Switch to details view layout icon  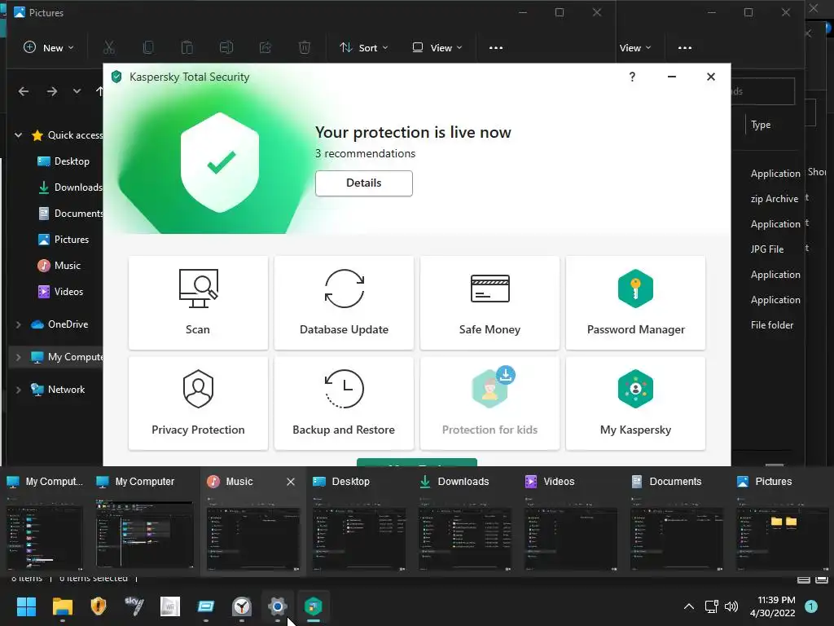click(x=804, y=580)
